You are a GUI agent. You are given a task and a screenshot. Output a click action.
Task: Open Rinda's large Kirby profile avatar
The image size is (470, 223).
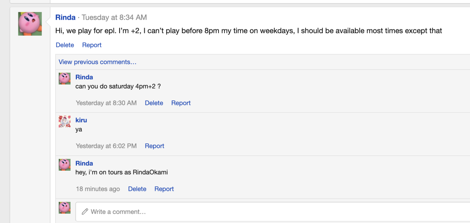click(30, 24)
